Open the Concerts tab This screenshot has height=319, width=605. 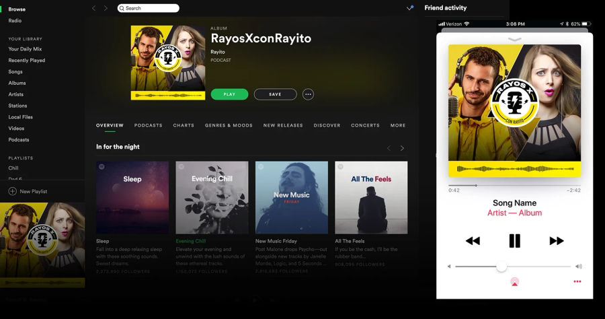click(366, 126)
